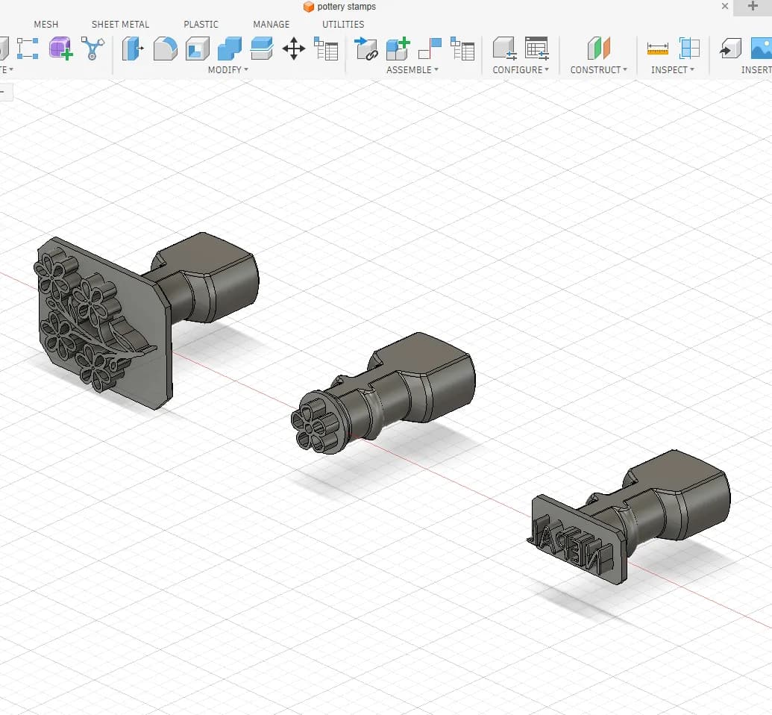772x715 pixels.
Task: Select the Joint tool
Action: pos(430,49)
